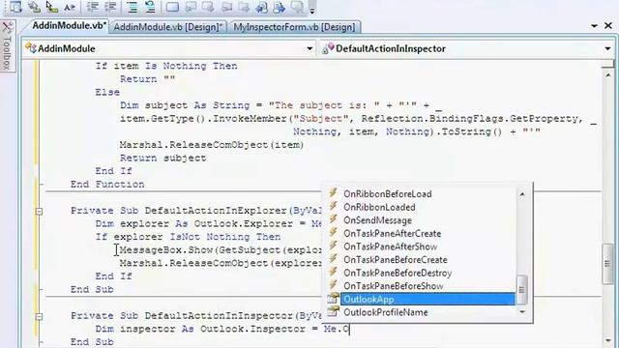
Task: Click 'Dim subject As String' code line
Action: click(280, 105)
